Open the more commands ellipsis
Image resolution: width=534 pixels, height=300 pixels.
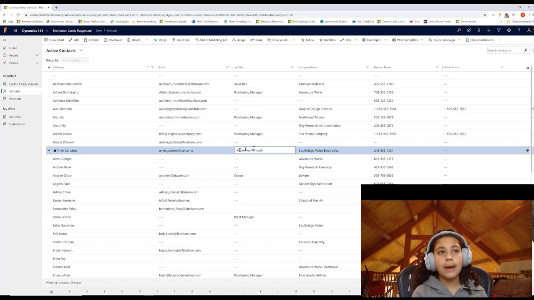click(501, 40)
